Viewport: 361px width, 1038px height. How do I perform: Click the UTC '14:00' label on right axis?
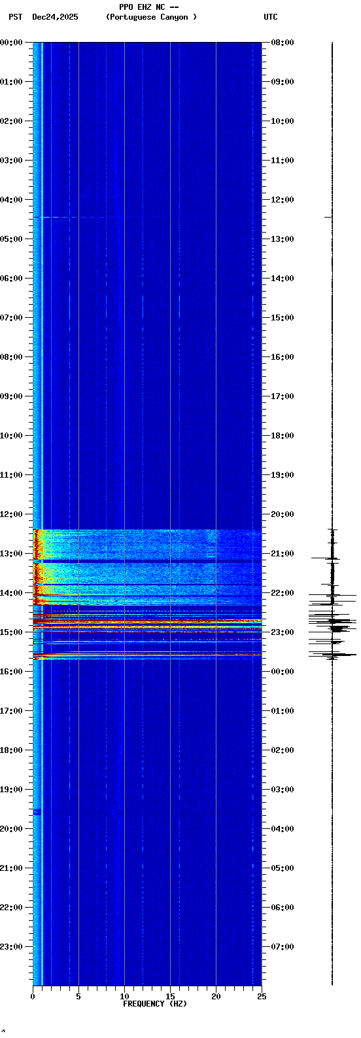click(x=283, y=279)
